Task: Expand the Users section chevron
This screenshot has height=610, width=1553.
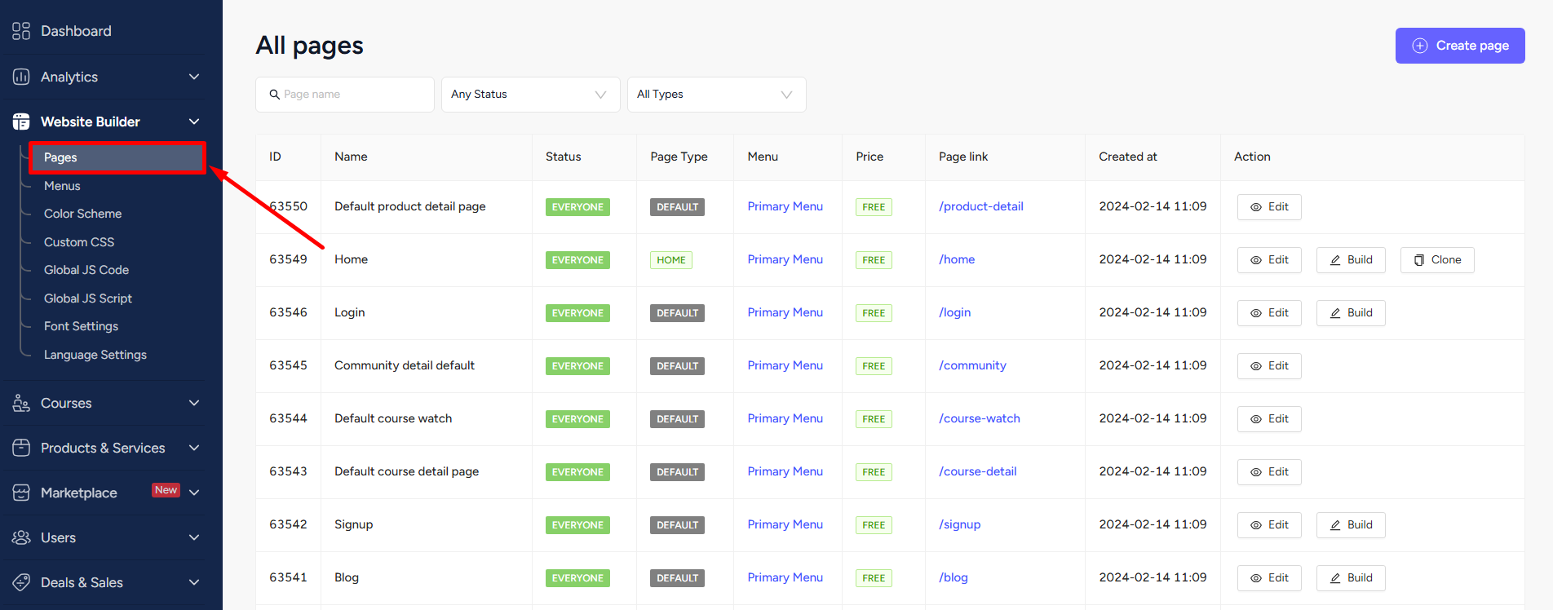Action: tap(194, 537)
